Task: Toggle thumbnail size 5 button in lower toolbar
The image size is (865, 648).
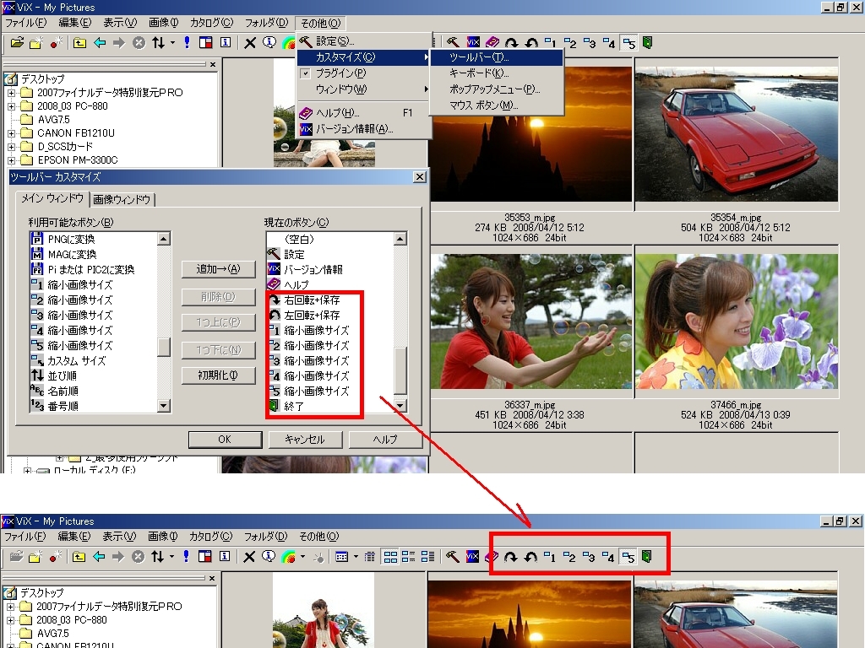Action: [628, 557]
